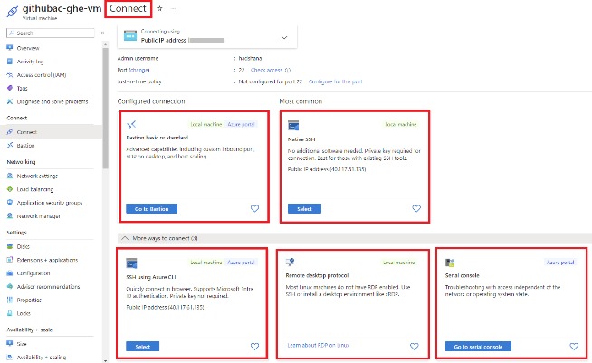Click the Load balancing diamond icon
Viewport: 592px width, 363px height.
pos(10,189)
